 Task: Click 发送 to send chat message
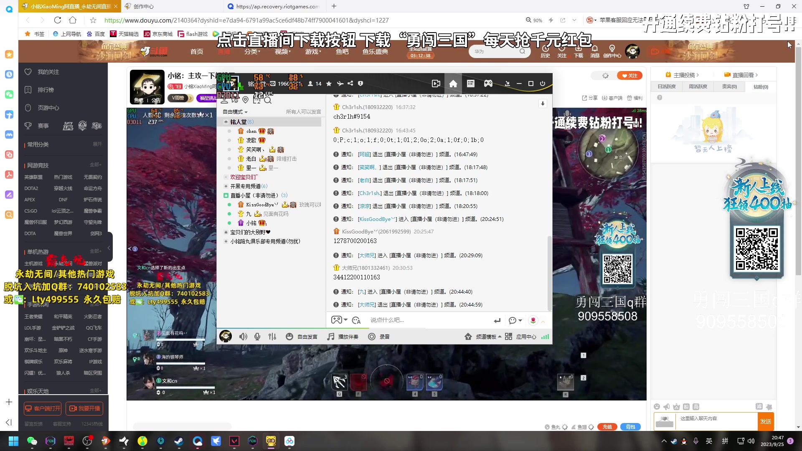pos(766,421)
